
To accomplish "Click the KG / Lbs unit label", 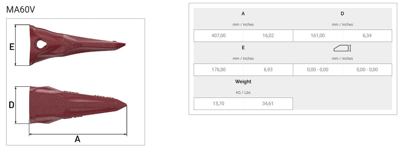I will click(x=243, y=93).
